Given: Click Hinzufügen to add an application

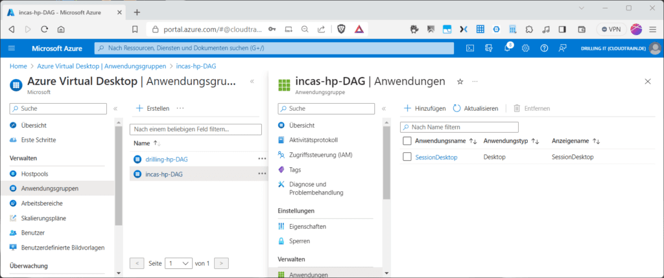Looking at the screenshot, I should coord(425,108).
